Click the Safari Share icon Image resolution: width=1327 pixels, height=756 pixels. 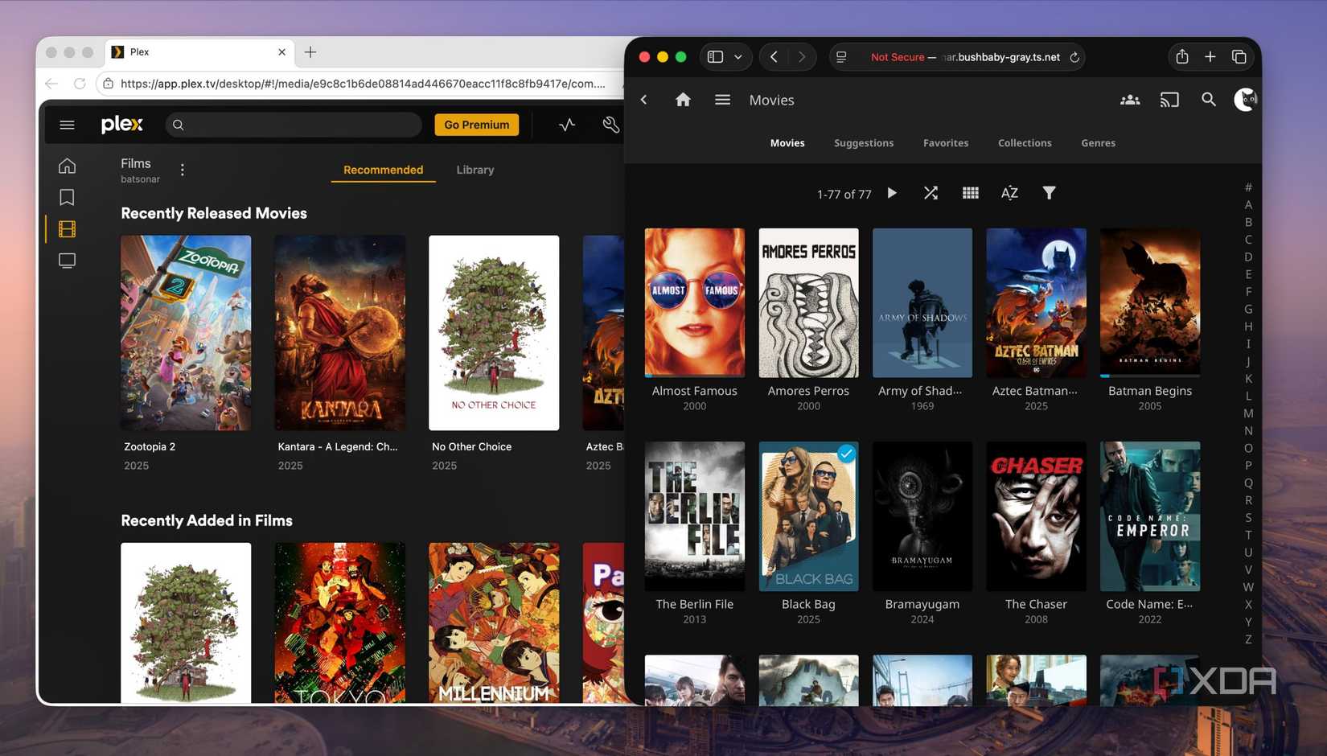[x=1181, y=56]
